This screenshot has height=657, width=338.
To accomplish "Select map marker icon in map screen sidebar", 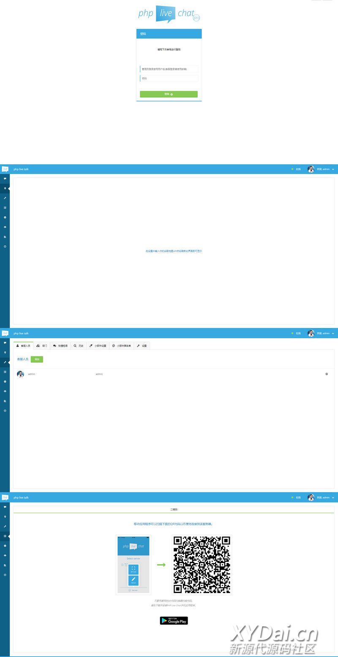I will point(5,188).
